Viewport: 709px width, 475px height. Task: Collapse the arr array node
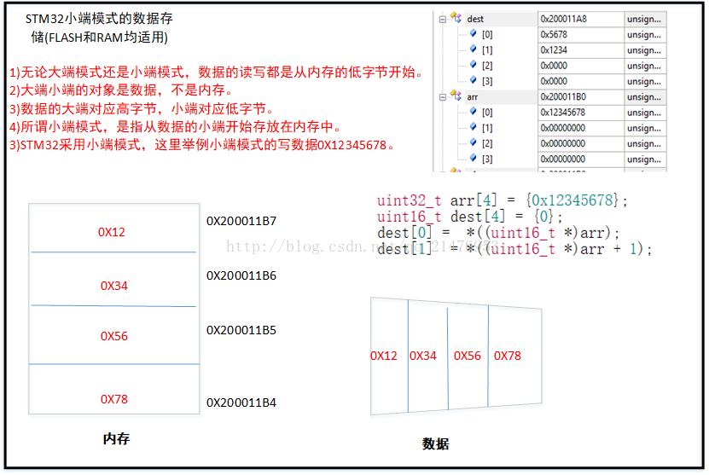[x=443, y=96]
